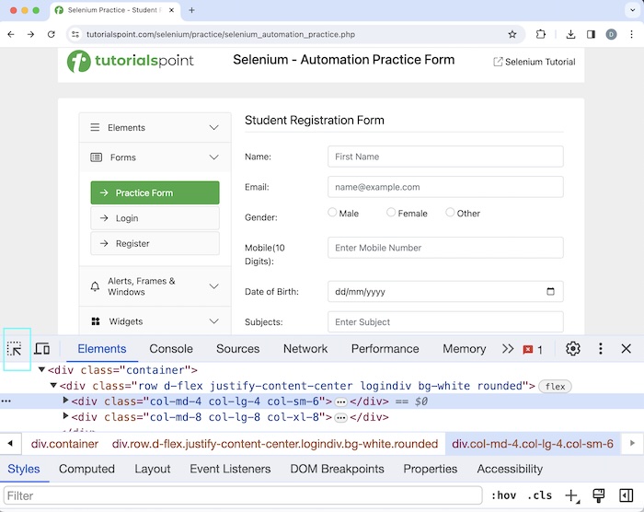
Task: Click the First Name input field
Action: pyautogui.click(x=445, y=157)
